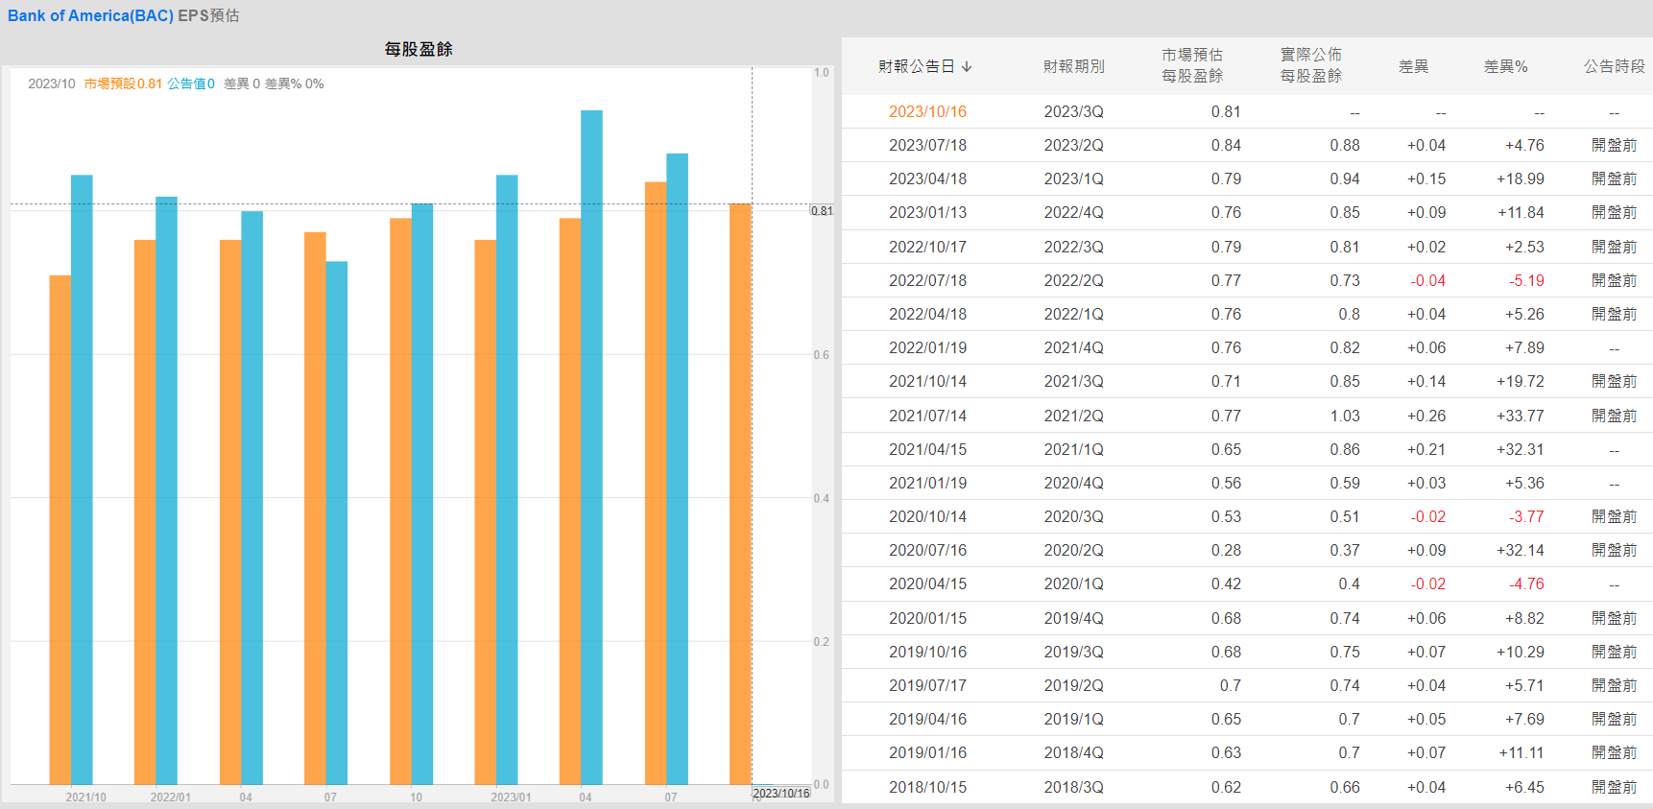Image resolution: width=1653 pixels, height=809 pixels.
Task: Select the 2018/10/15 row at table bottom
Action: [926, 787]
